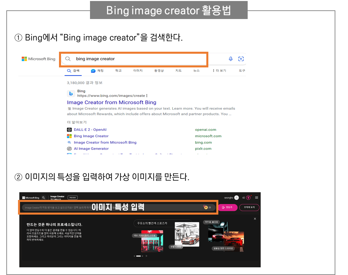The height and width of the screenshot is (275, 348).
Task: Click the PREVIEW badge in the header
Action: coord(73,198)
